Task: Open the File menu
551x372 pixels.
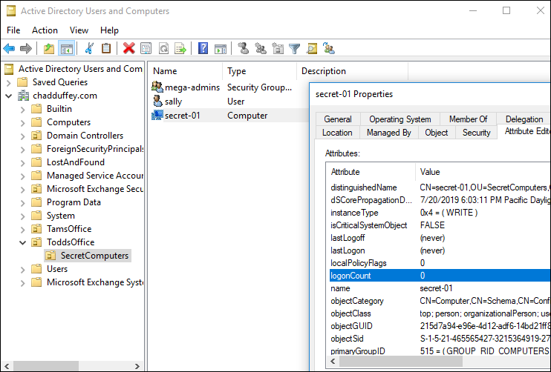Action: click(x=13, y=30)
